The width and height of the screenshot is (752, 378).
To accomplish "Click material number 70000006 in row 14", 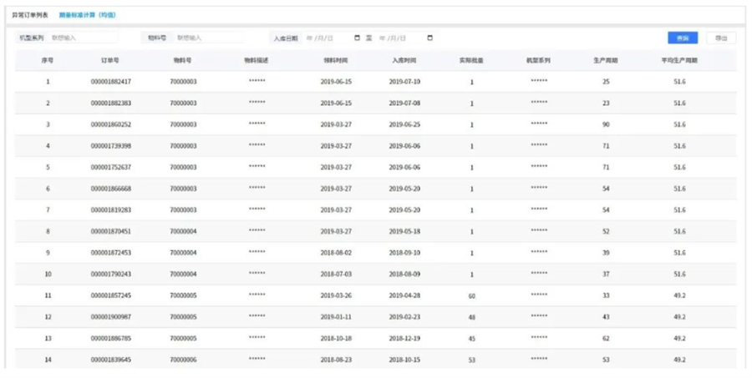I will (x=183, y=360).
